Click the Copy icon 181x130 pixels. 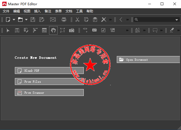click(86, 20)
